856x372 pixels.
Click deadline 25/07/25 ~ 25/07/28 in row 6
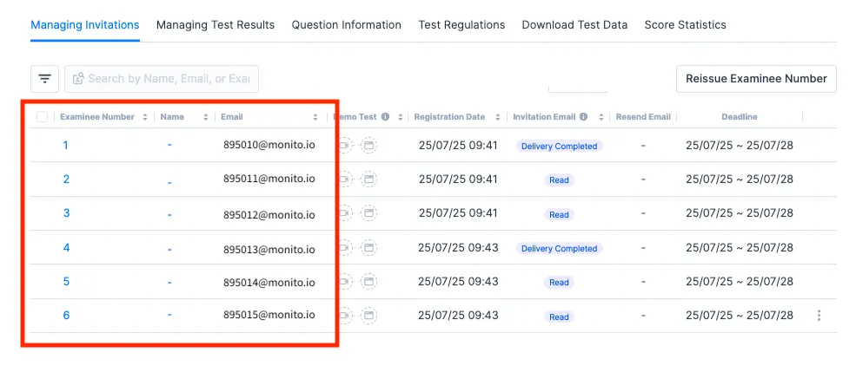[x=740, y=316]
